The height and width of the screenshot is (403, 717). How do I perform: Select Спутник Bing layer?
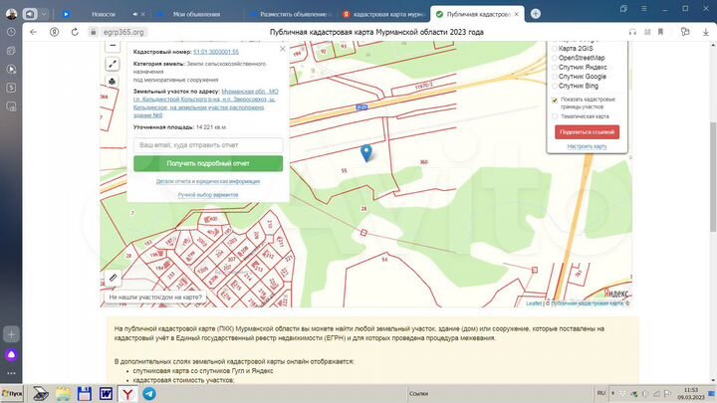click(x=578, y=86)
